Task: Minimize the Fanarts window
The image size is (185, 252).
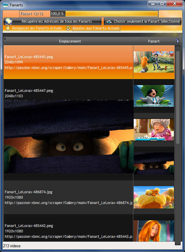Action: pyautogui.click(x=153, y=3)
